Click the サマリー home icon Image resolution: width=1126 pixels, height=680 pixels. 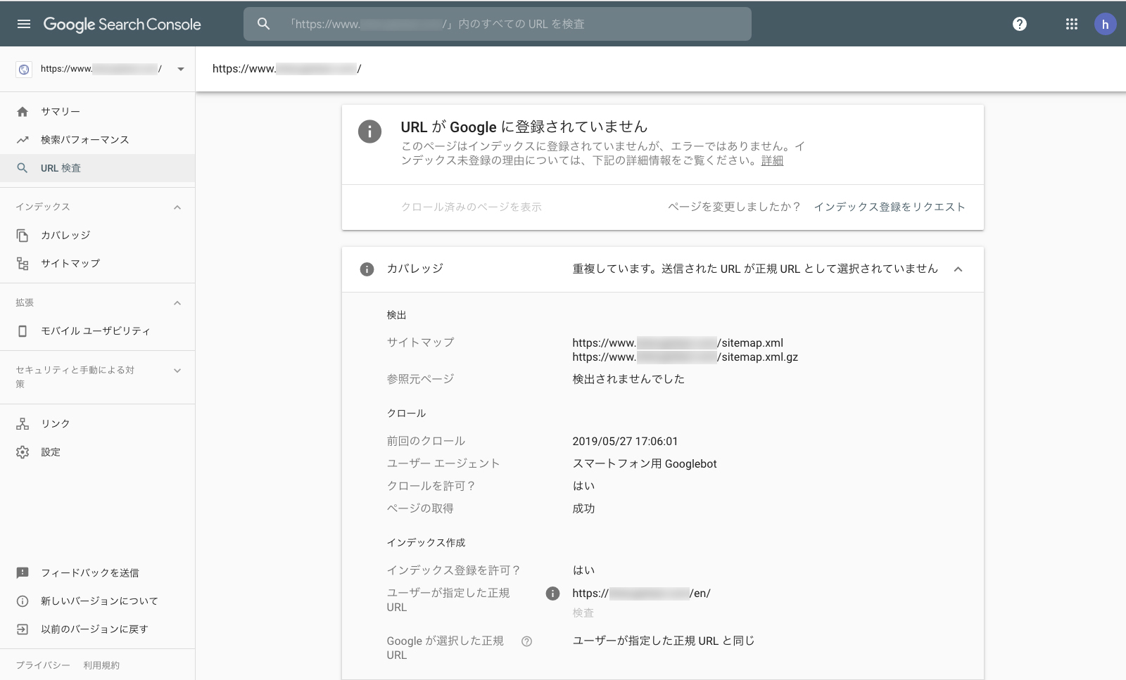(x=23, y=112)
